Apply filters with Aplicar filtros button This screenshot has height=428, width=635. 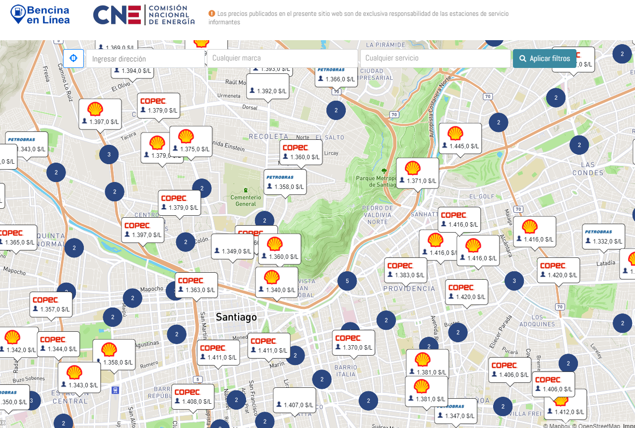pos(545,59)
